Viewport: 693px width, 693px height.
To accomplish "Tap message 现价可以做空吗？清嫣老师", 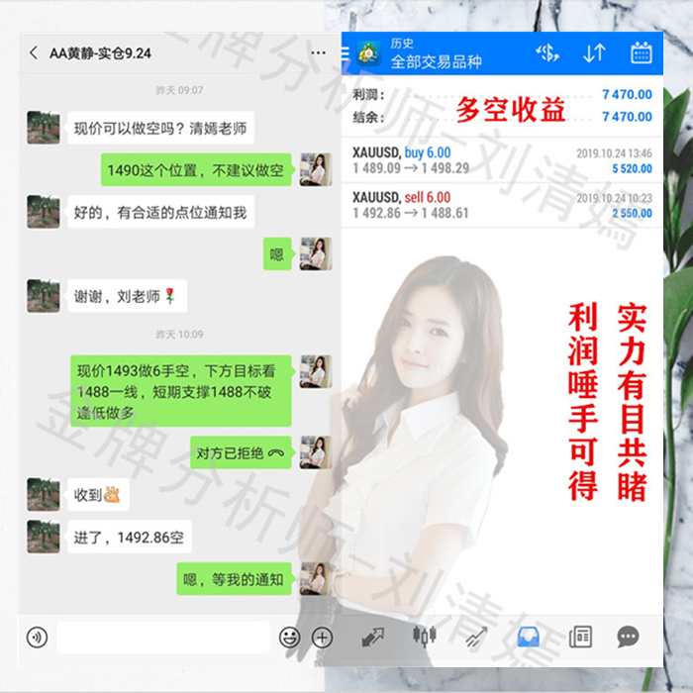I will coord(160,128).
